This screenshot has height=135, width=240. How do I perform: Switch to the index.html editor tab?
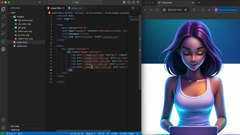56,8
